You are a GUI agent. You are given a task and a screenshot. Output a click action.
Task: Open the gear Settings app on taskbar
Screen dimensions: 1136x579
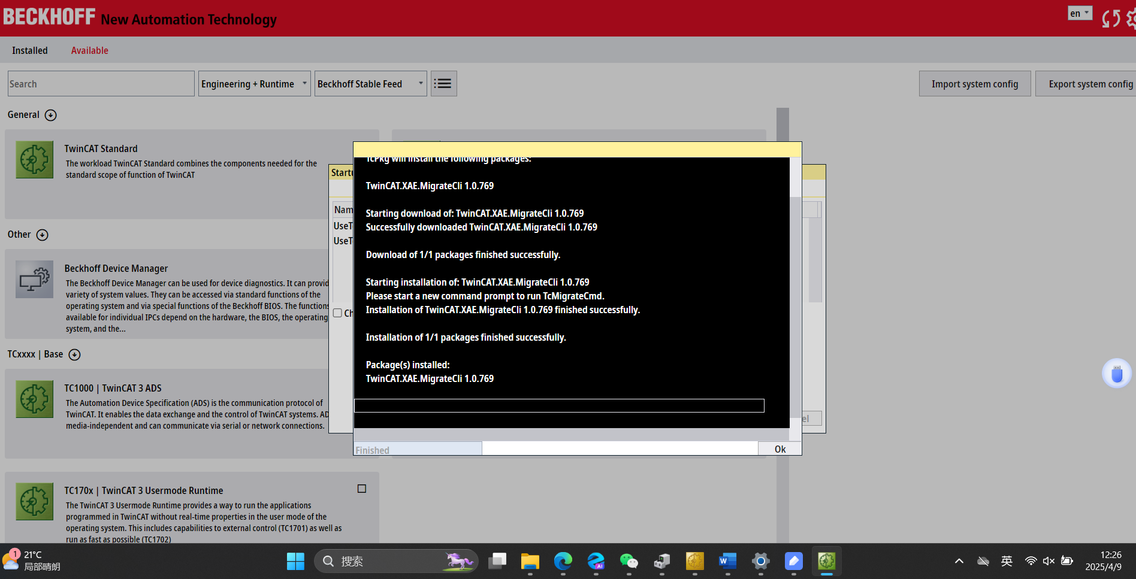click(x=761, y=561)
